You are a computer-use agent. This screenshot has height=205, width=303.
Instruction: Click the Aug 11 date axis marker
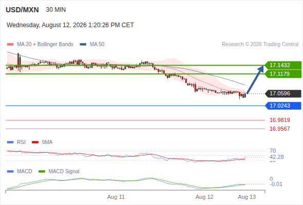(x=116, y=197)
